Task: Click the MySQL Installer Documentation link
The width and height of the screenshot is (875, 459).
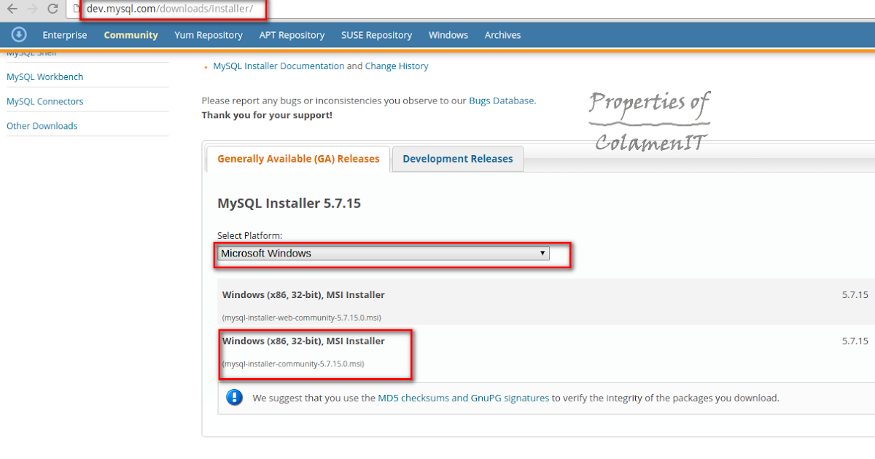Action: [278, 66]
